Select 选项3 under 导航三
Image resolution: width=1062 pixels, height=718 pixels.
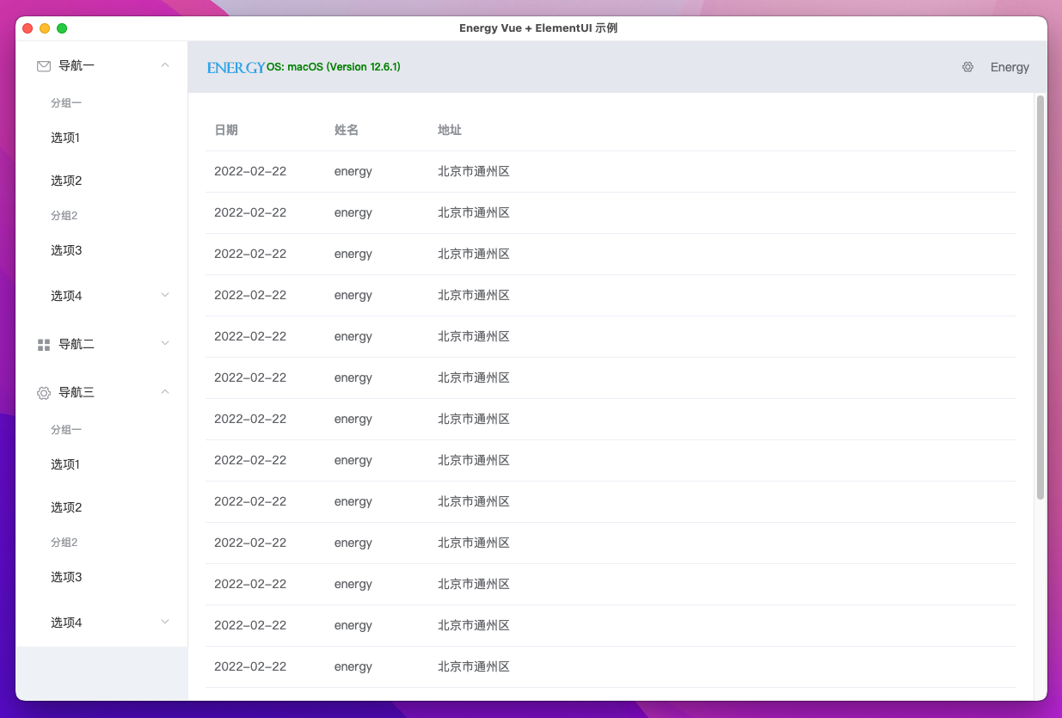click(x=66, y=577)
